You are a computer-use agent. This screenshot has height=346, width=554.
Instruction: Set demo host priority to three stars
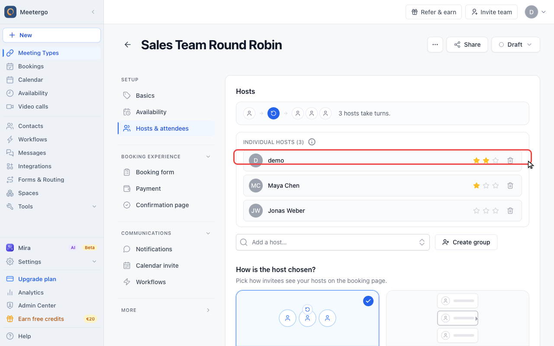(x=496, y=160)
